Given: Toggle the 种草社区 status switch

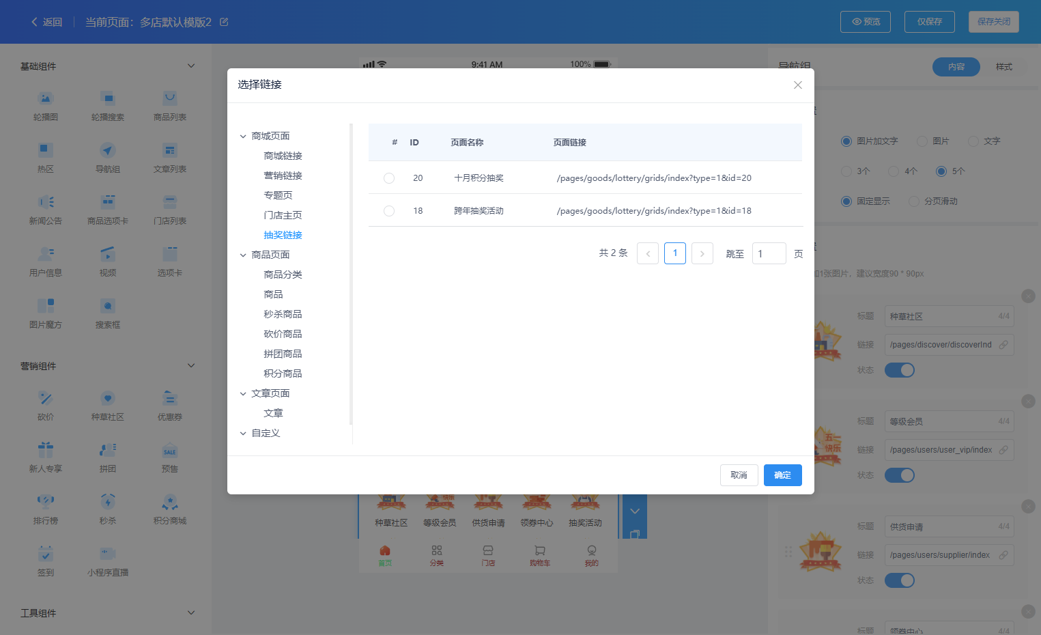Looking at the screenshot, I should pos(899,370).
